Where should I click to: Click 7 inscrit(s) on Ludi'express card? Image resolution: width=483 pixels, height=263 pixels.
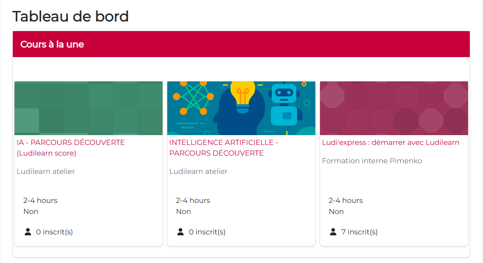click(x=359, y=232)
